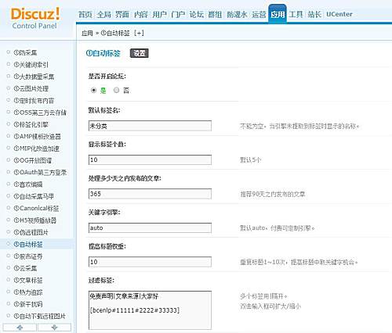Screen dimensions: 392x333
Task: Open 防采集 plugin in sidebar
Action: 25,52
